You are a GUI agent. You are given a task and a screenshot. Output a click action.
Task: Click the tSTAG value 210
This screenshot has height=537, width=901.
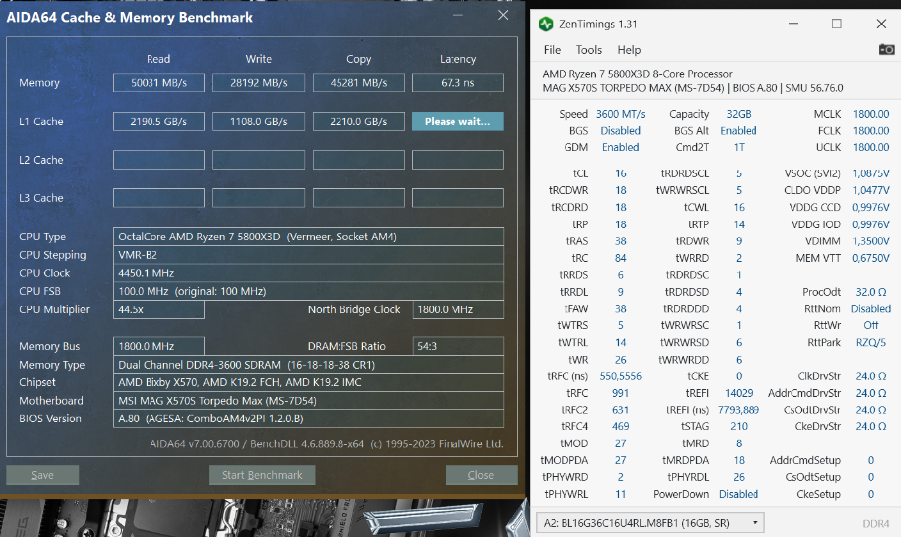(739, 426)
